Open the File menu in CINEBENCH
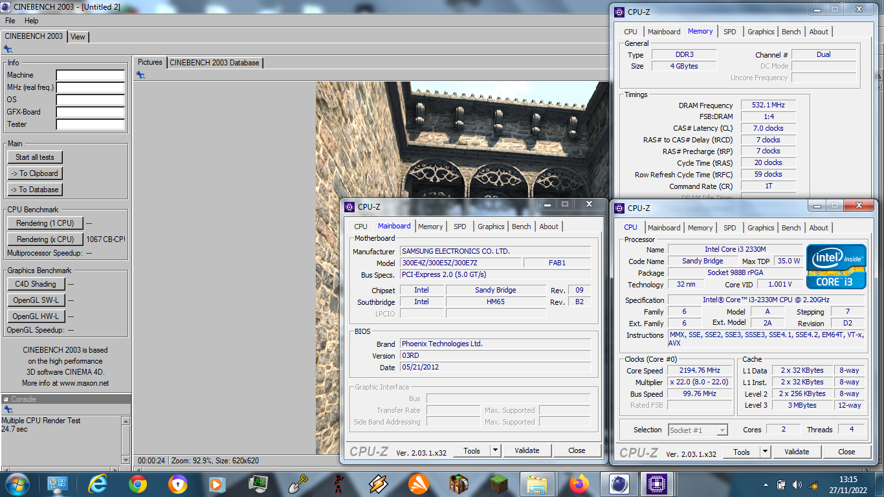Viewport: 884px width, 497px height. tap(10, 21)
